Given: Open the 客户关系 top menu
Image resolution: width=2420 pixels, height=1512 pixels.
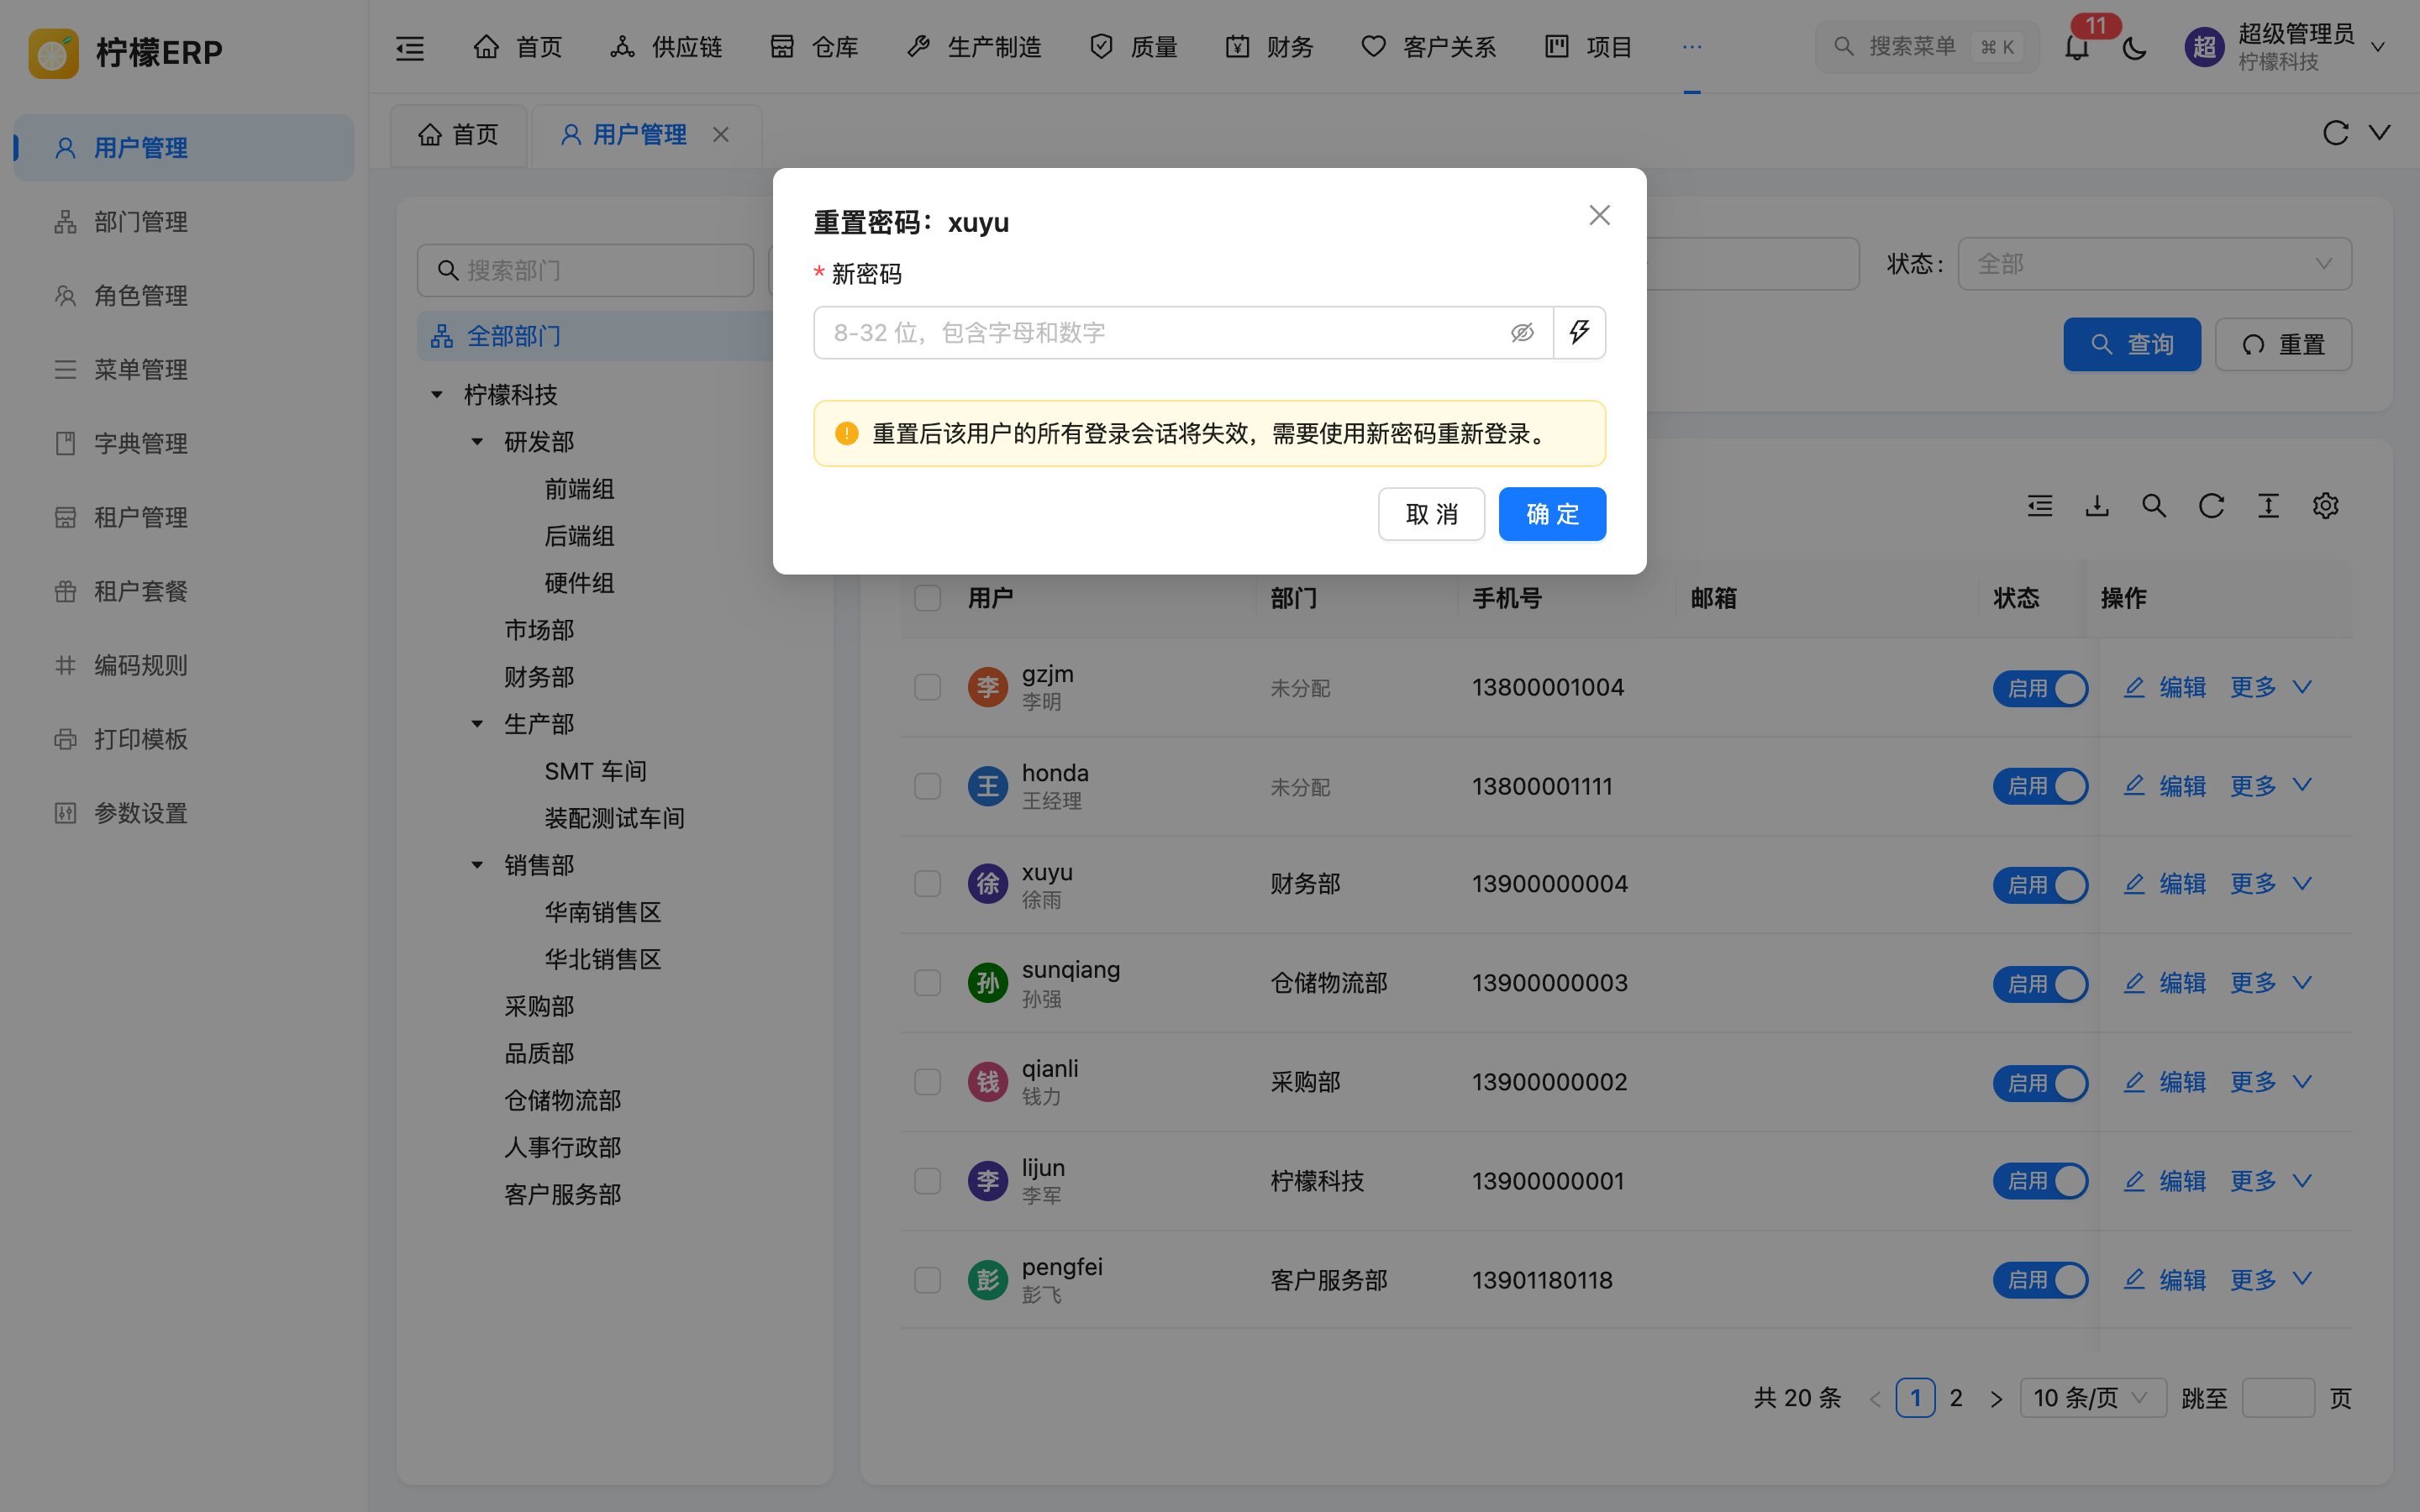Looking at the screenshot, I should tap(1428, 47).
